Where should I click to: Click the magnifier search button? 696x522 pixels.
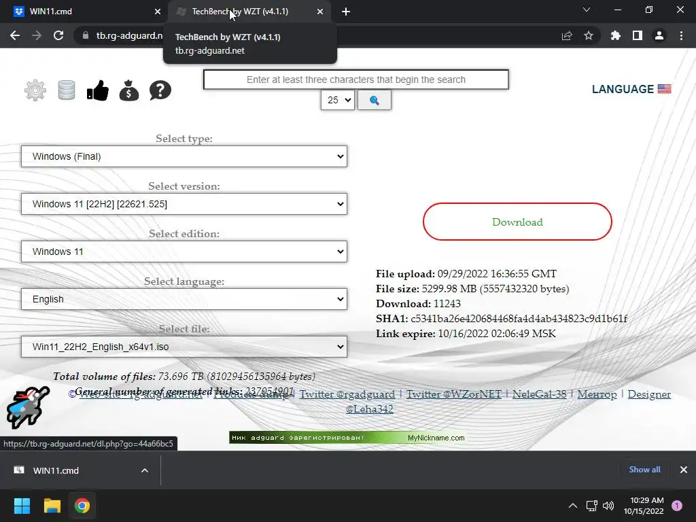pos(375,101)
